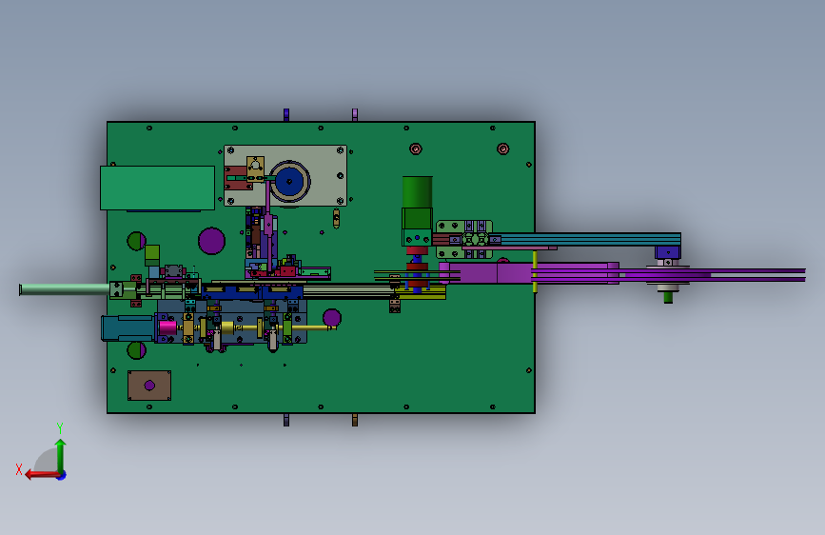The height and width of the screenshot is (535, 825).
Task: Select the teal motor body at the plate's left edge
Action: [128, 328]
